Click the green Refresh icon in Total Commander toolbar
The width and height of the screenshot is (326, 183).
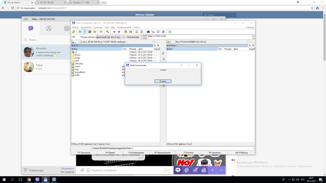[x=74, y=32]
